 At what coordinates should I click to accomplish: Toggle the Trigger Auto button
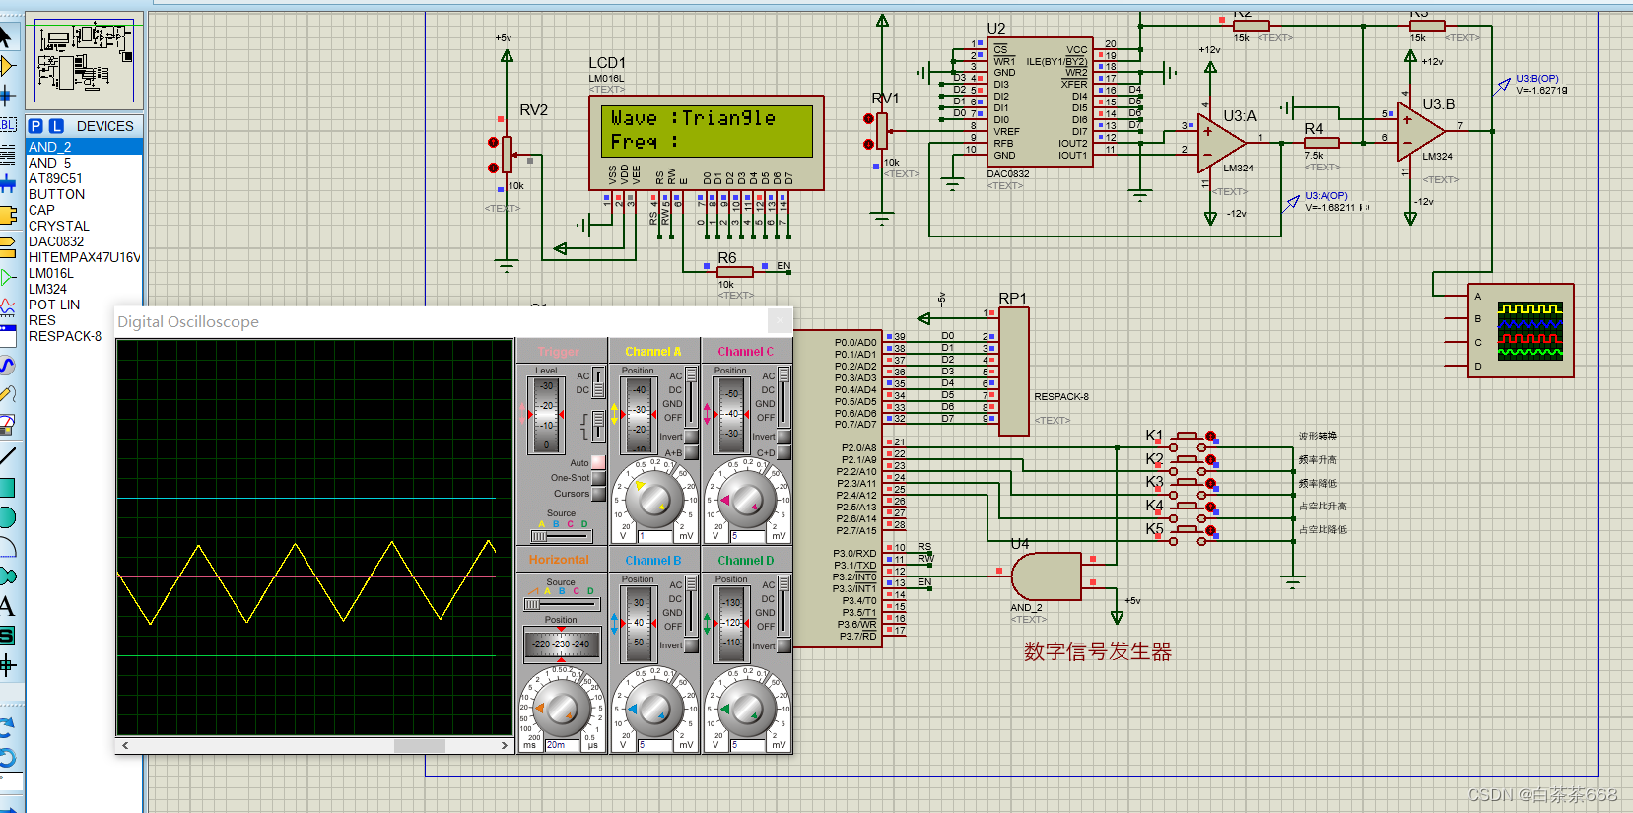click(598, 462)
